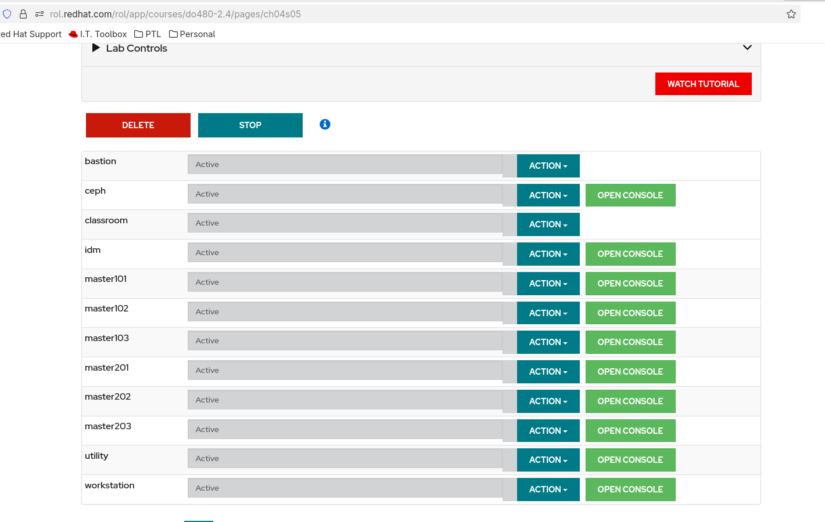Open the Personal bookmarks folder
This screenshot has height=522, width=825.
(x=192, y=34)
